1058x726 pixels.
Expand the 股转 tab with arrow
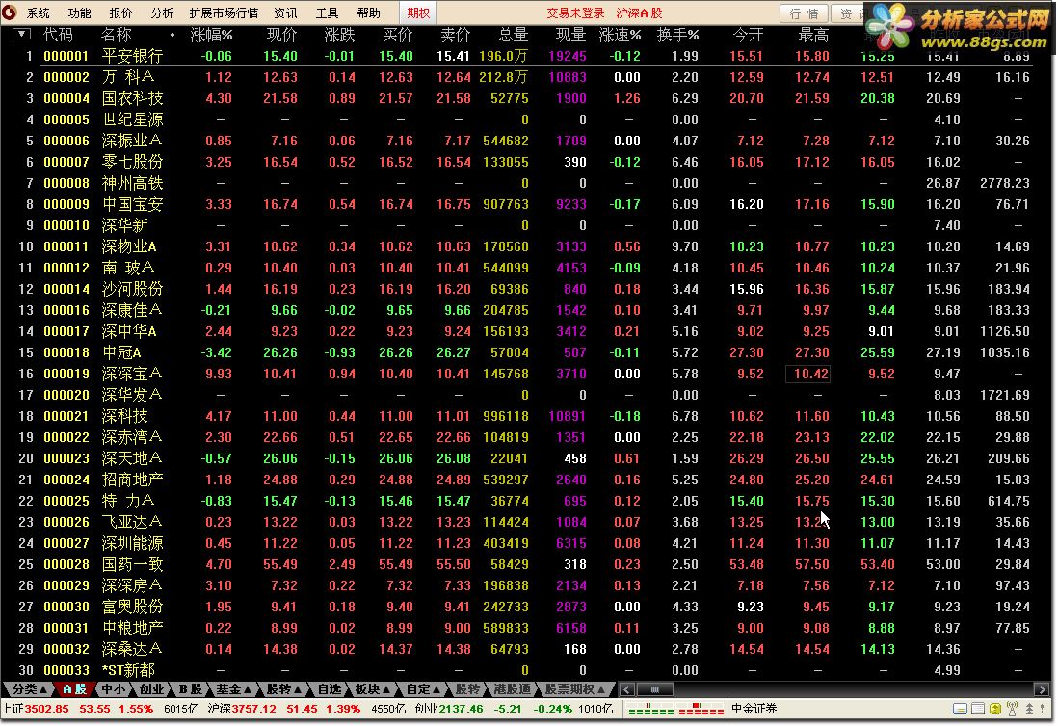coord(283,689)
